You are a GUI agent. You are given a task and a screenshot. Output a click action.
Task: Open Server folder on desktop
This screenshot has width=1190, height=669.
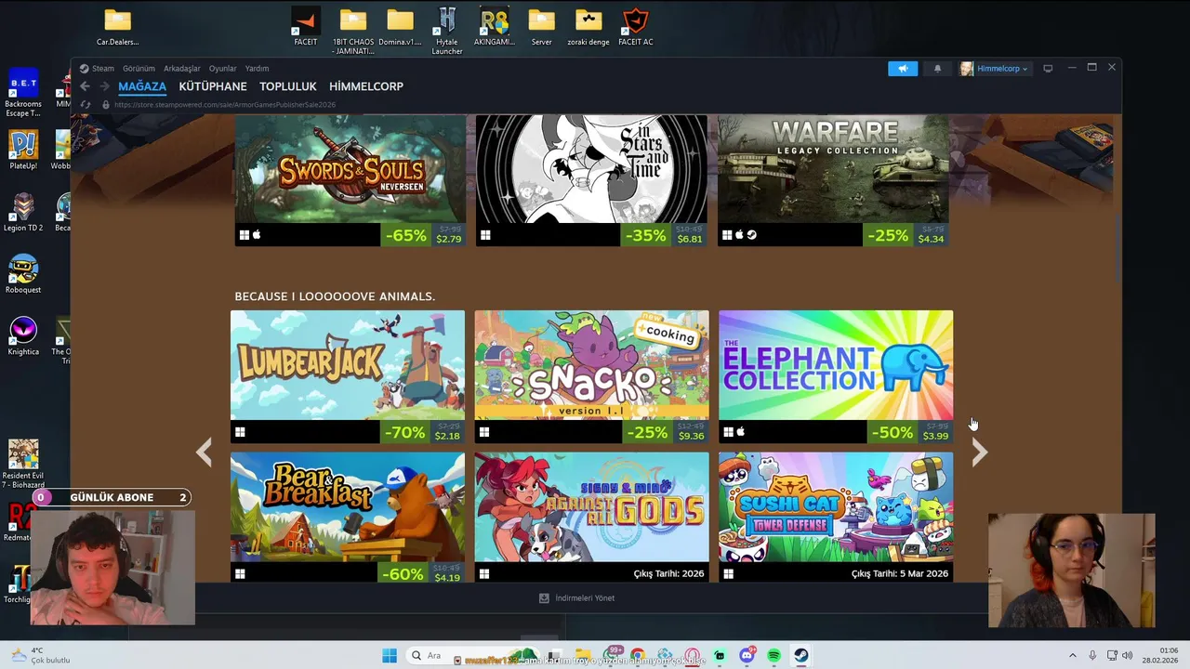coord(541,26)
